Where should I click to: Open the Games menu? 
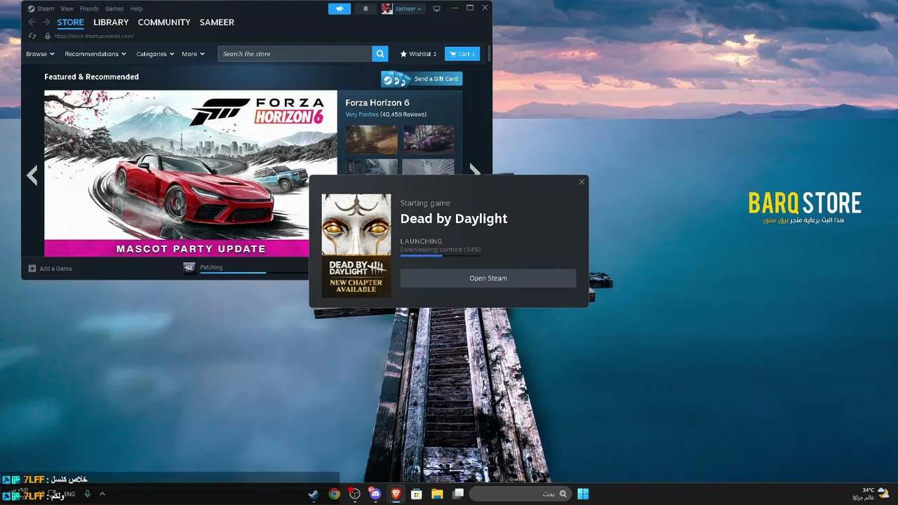(x=114, y=9)
